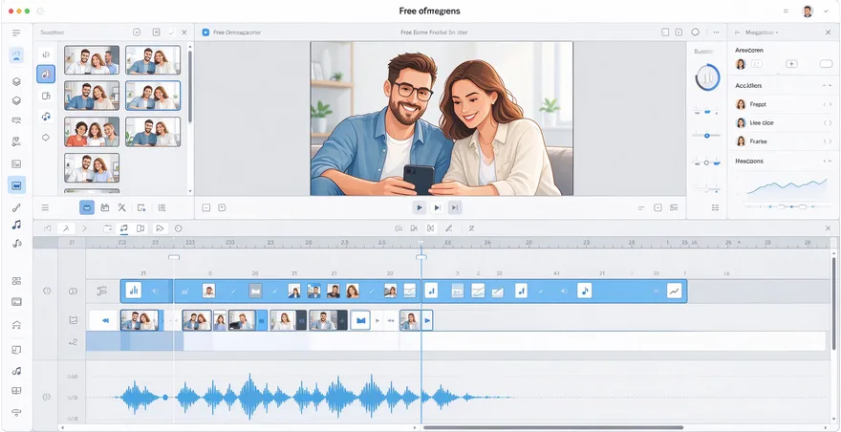Play the video preview
Image resolution: width=841 pixels, height=432 pixels.
(419, 207)
